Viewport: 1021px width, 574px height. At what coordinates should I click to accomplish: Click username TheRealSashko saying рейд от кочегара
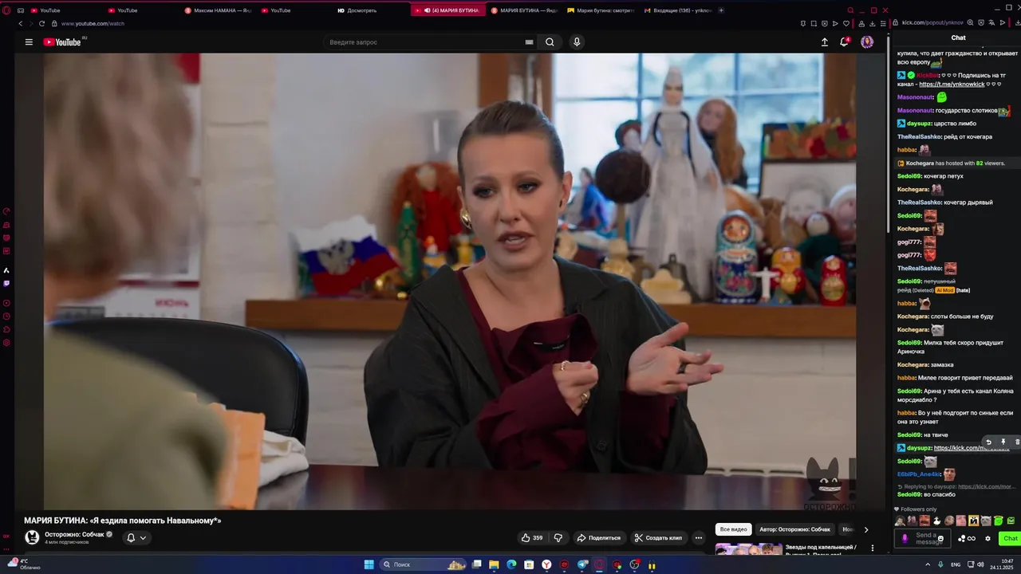(x=919, y=136)
